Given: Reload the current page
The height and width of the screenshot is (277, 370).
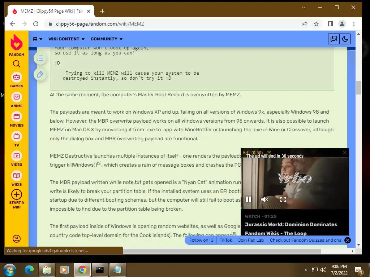Looking at the screenshot, I should [36, 24].
